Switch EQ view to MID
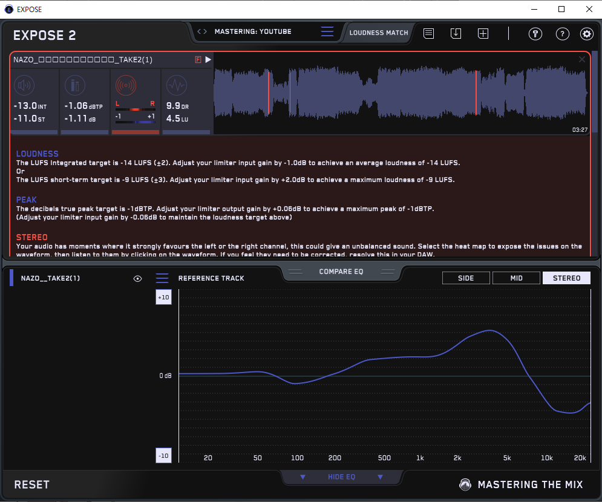Screen dimensions: 602x502 pyautogui.click(x=516, y=278)
